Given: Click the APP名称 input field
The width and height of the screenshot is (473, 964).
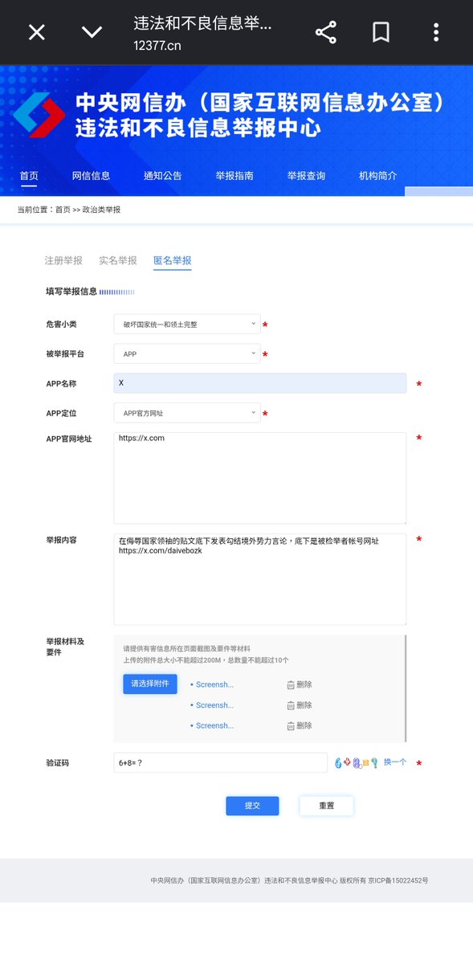Looking at the screenshot, I should (x=260, y=383).
